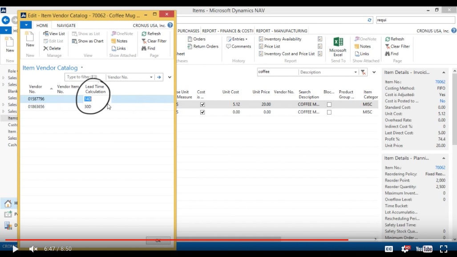
Task: Open YouTube settings gear
Action: 405,249
